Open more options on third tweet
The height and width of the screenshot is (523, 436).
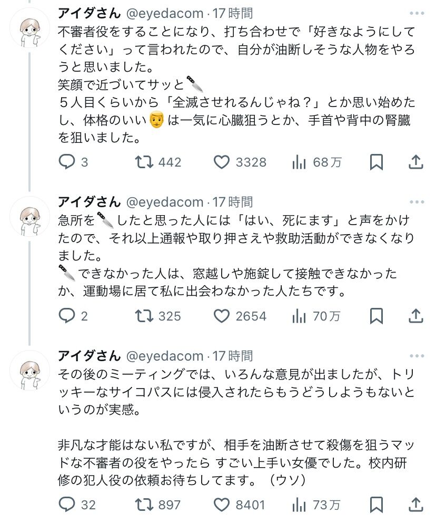(416, 356)
